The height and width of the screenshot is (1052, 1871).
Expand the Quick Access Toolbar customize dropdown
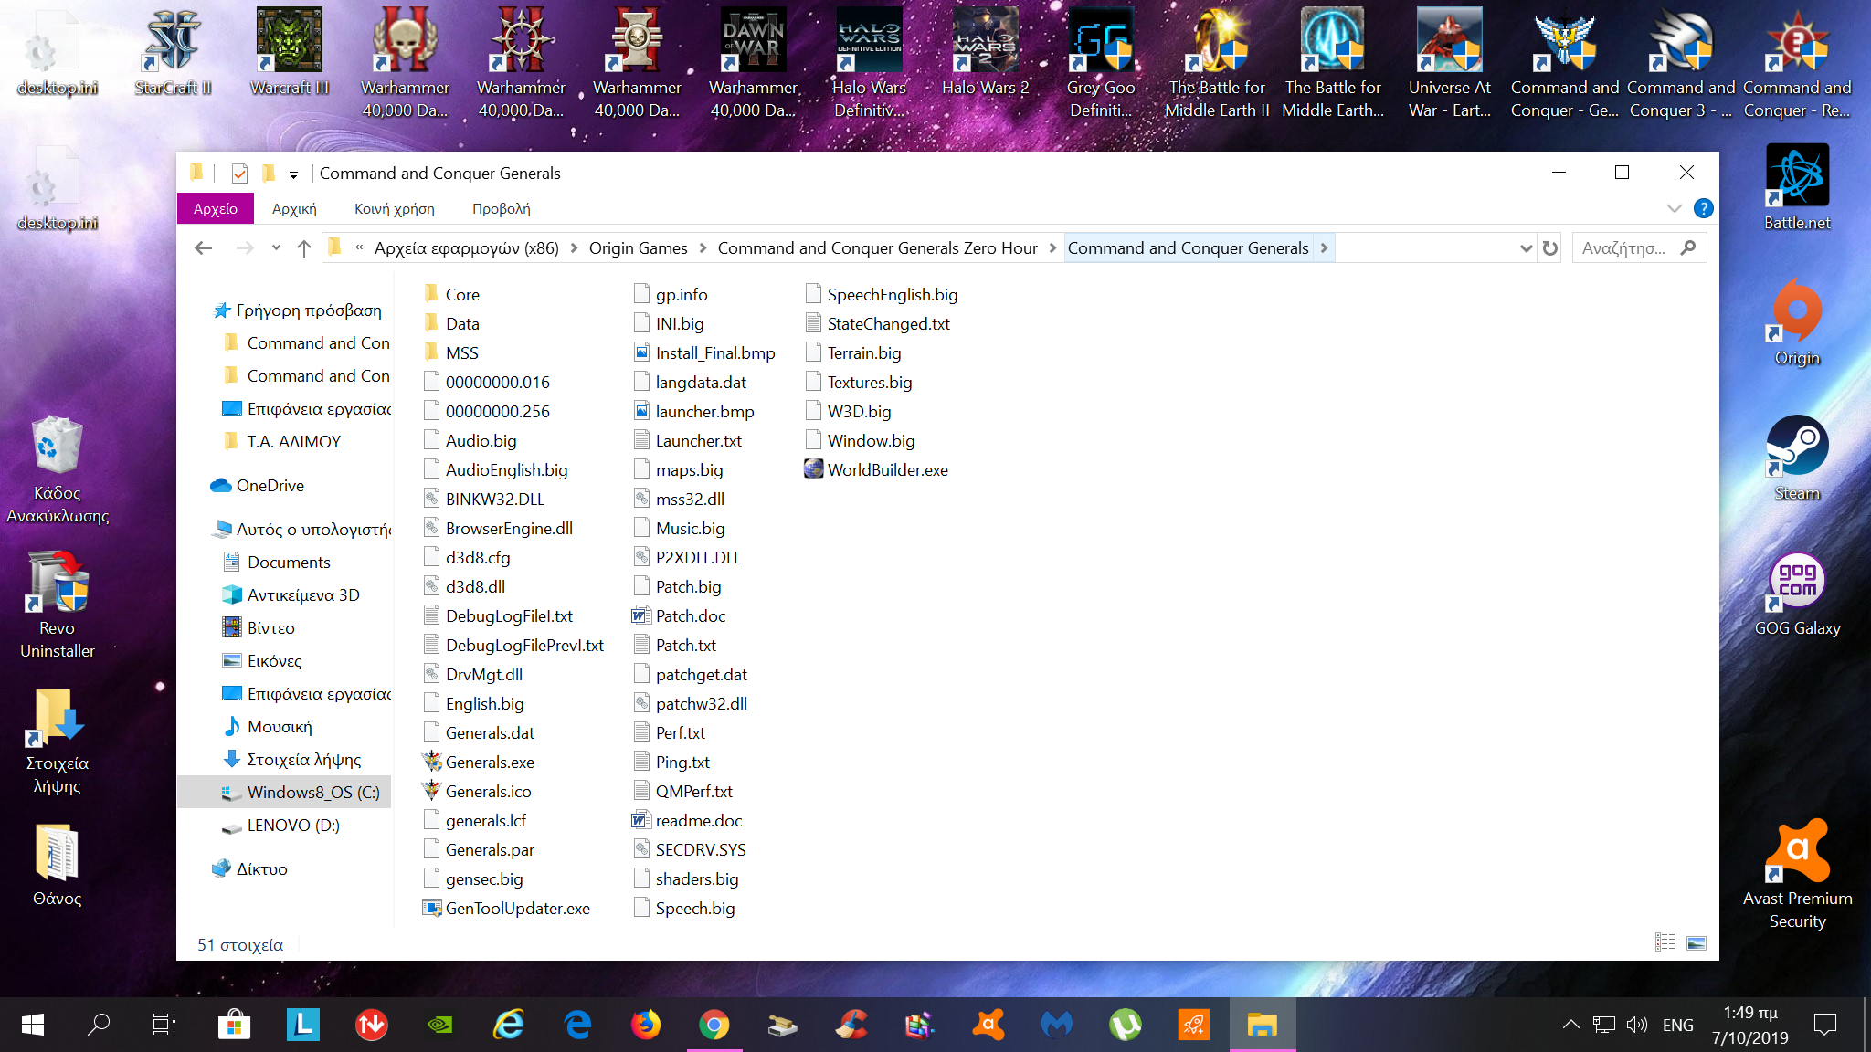[x=293, y=174]
